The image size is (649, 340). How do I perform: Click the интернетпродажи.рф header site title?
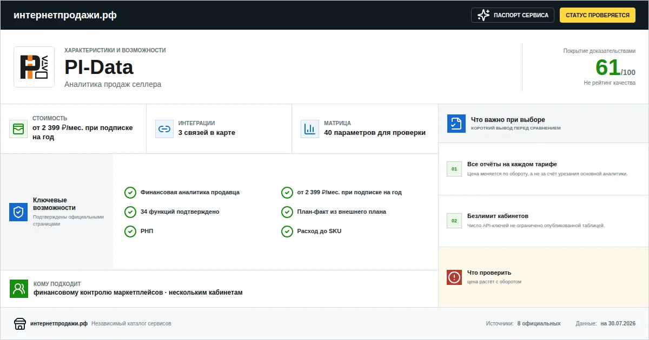[x=65, y=15]
